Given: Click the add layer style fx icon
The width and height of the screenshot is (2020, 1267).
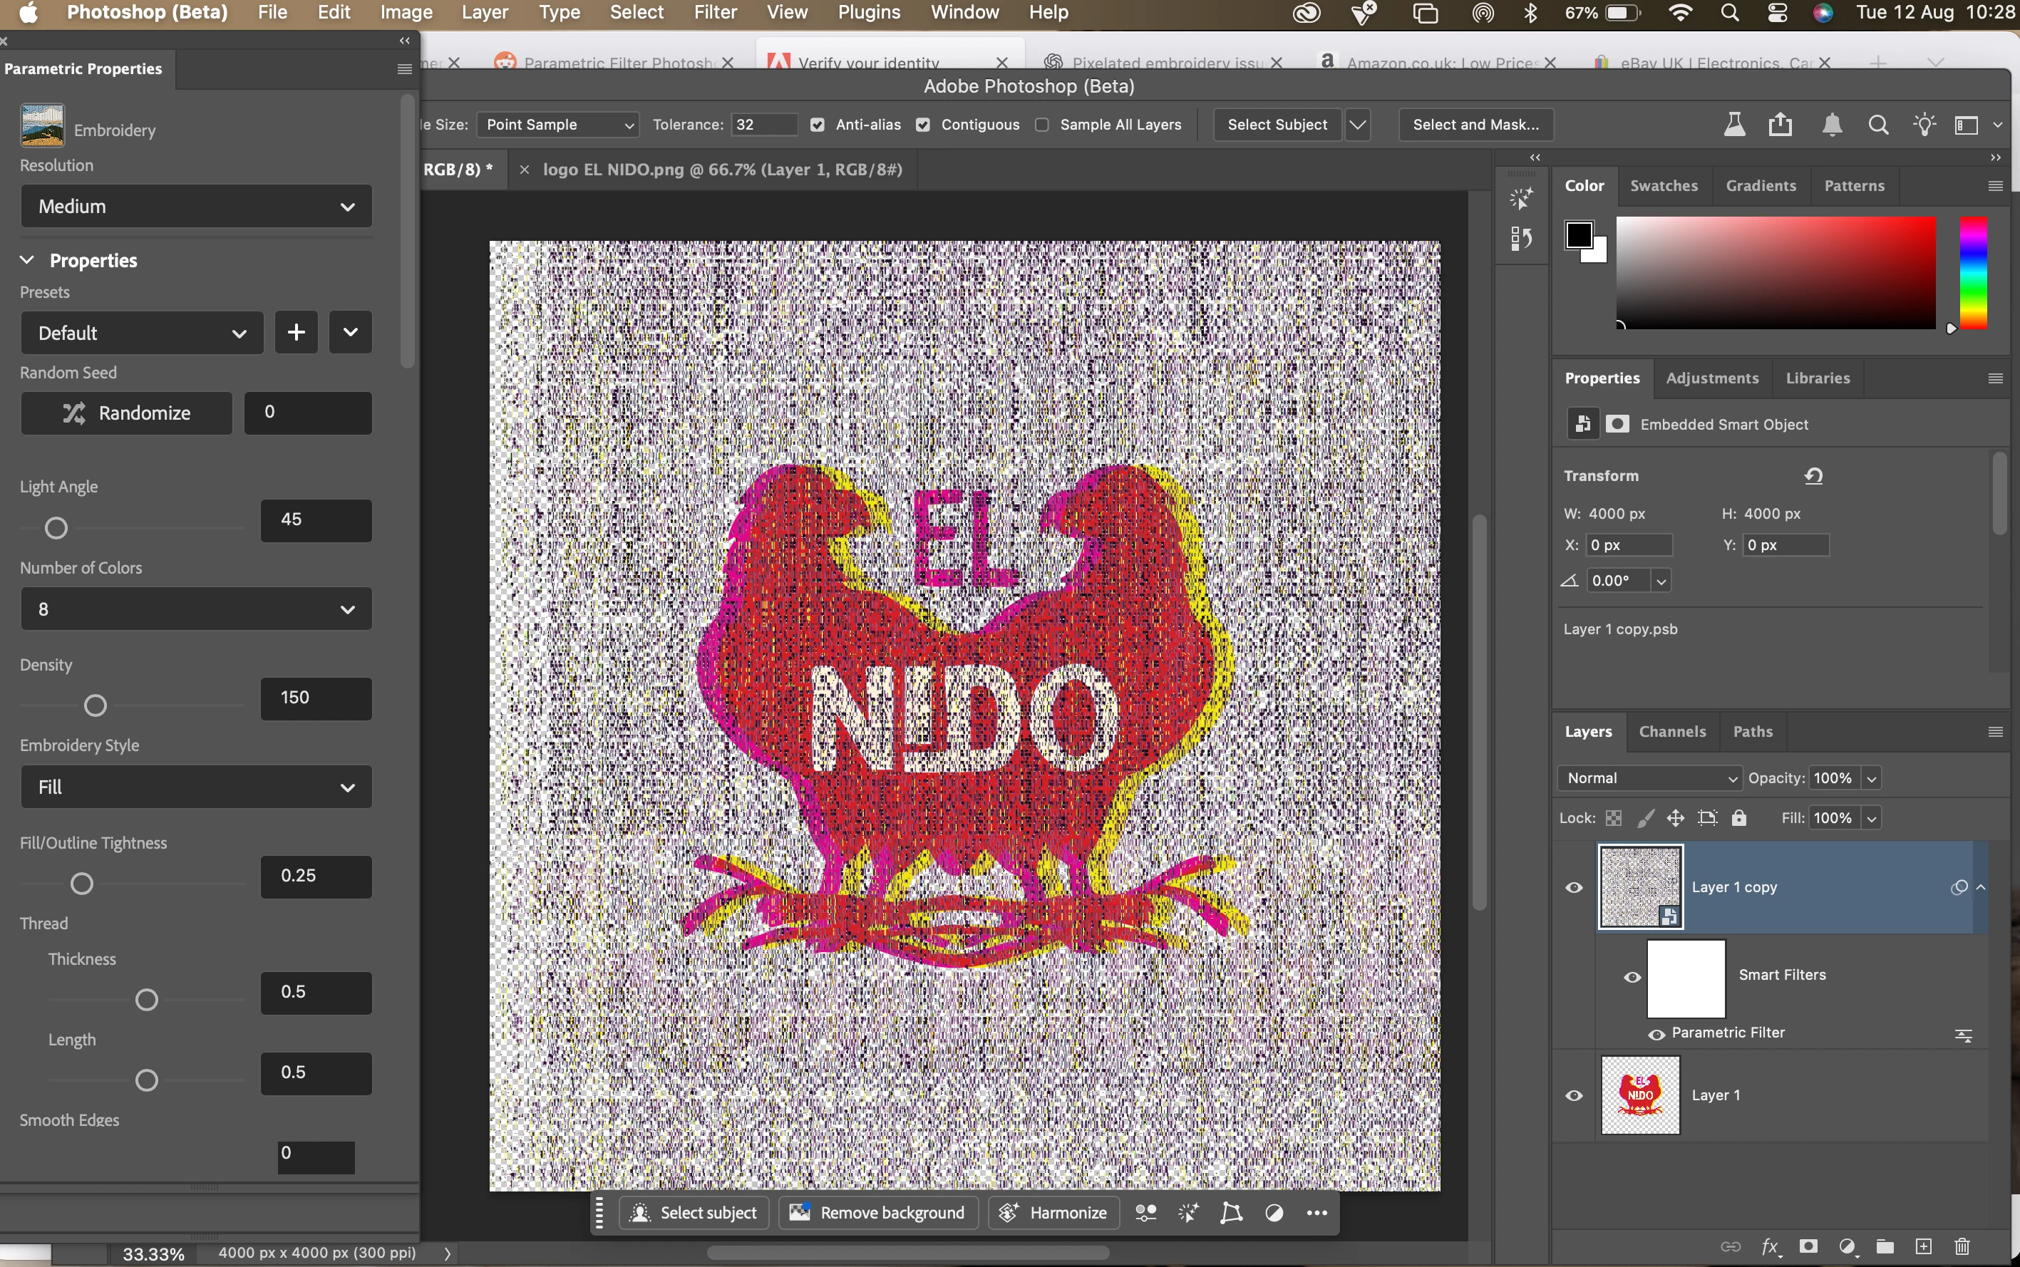Looking at the screenshot, I should [x=1771, y=1246].
